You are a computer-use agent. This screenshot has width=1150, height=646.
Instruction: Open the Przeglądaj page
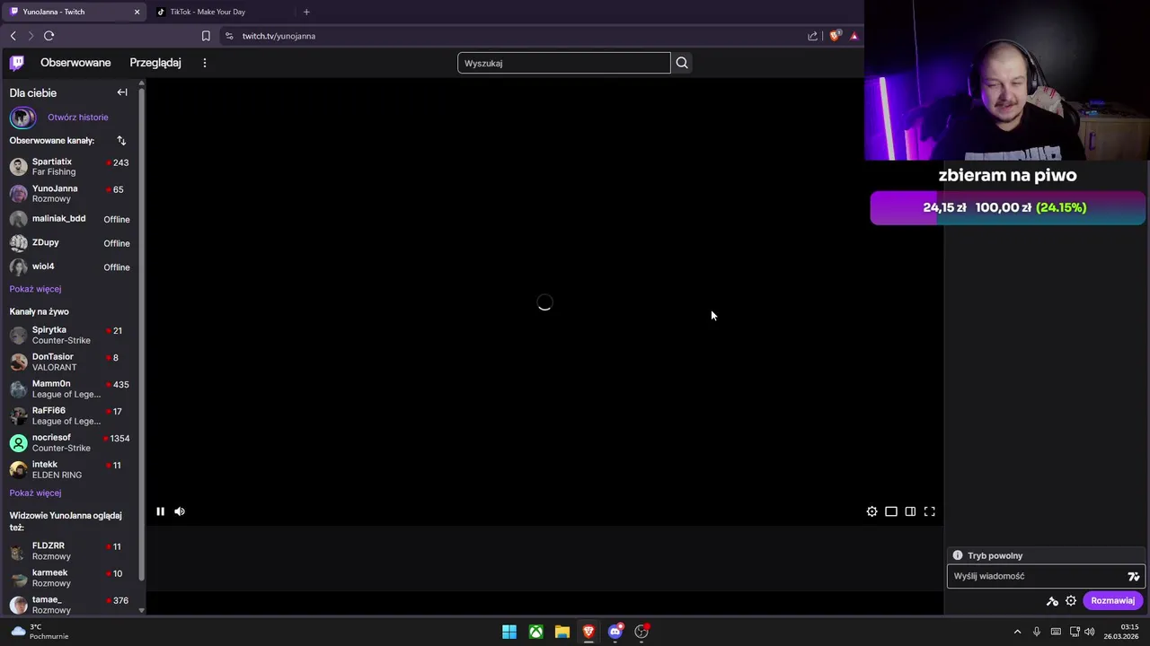(x=155, y=63)
